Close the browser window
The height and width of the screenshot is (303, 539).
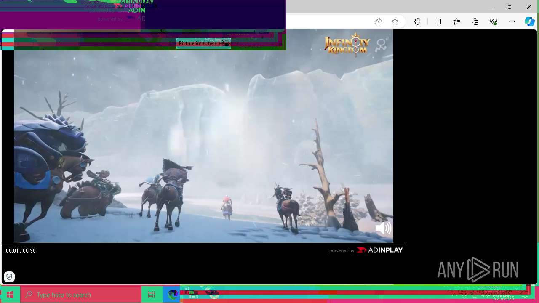click(x=529, y=7)
